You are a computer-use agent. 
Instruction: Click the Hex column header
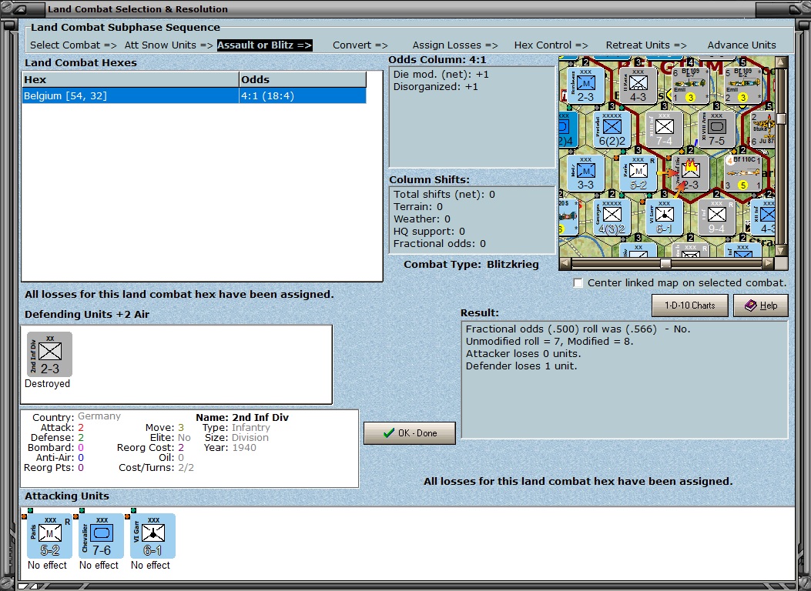tap(130, 79)
